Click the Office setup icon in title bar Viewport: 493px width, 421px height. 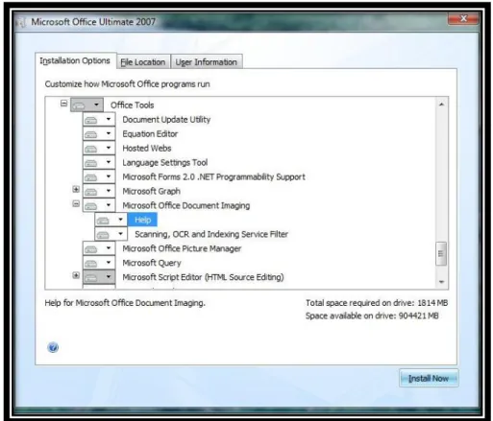point(21,22)
